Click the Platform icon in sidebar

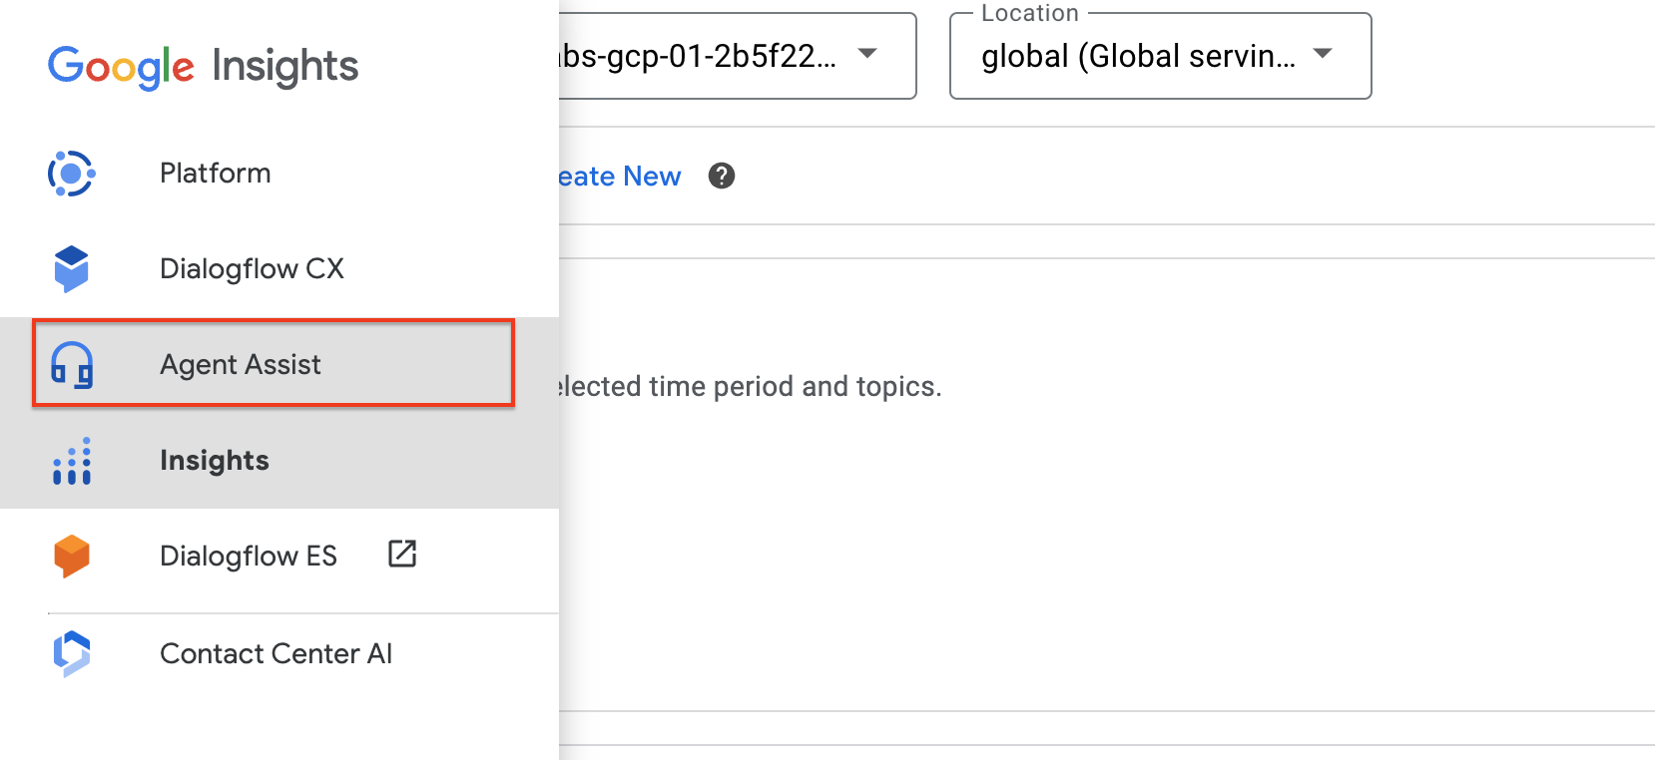71,174
